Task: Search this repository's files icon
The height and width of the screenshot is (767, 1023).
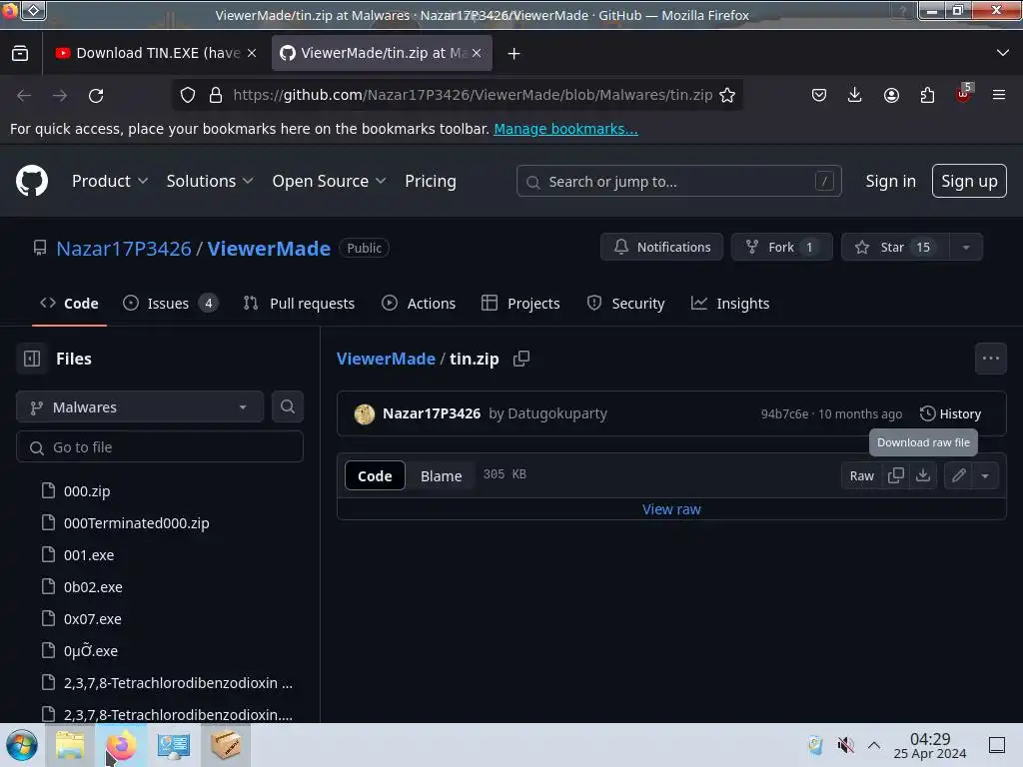Action: click(287, 406)
